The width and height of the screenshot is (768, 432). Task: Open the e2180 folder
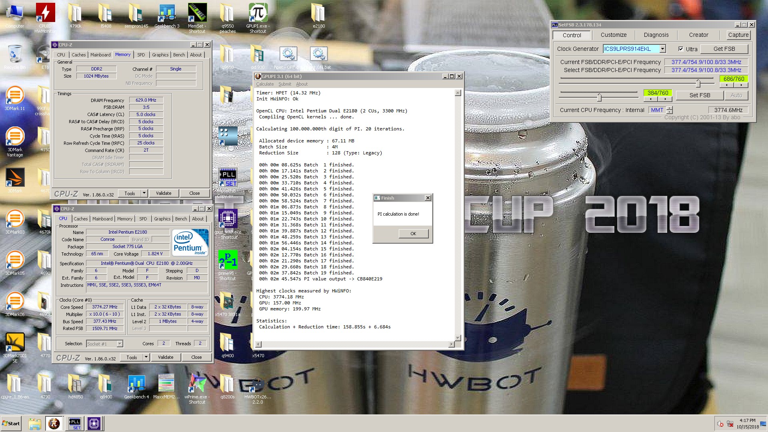tap(319, 16)
